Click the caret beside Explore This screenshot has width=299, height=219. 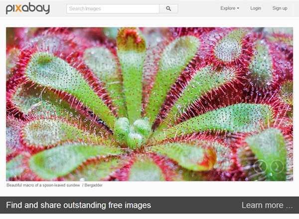click(238, 8)
